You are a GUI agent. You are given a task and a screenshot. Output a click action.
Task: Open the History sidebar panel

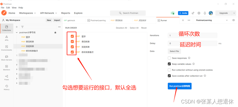coord(7,88)
